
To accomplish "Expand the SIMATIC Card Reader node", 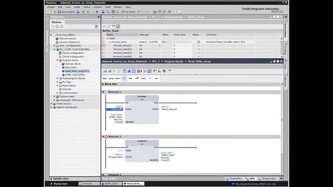I will [51, 108].
